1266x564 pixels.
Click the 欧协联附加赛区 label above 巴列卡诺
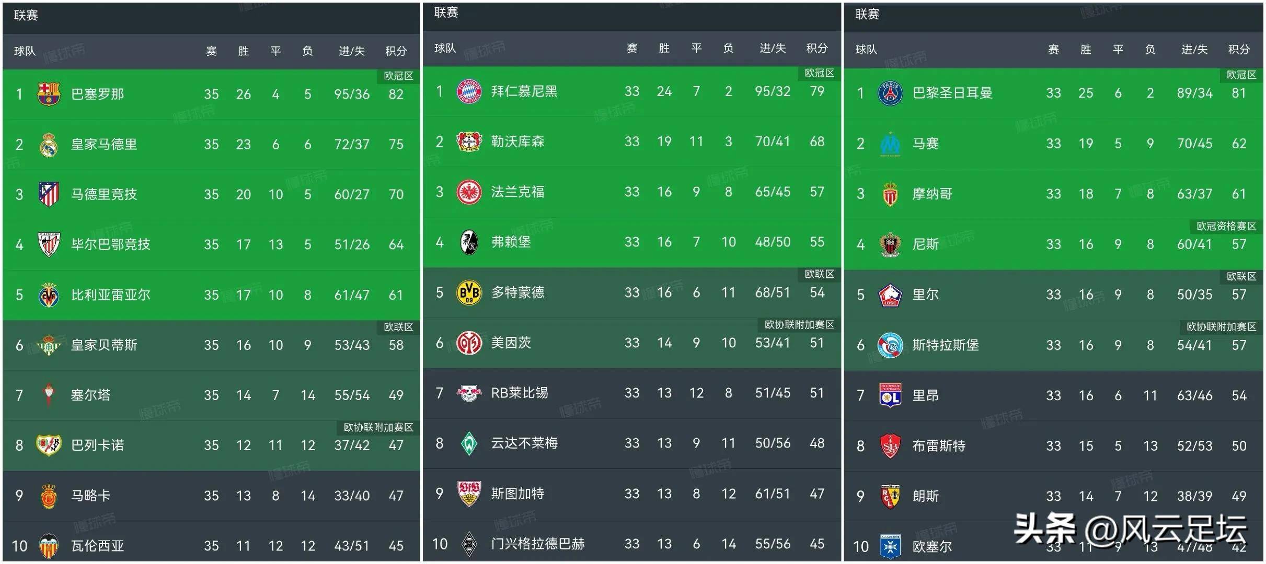click(378, 427)
